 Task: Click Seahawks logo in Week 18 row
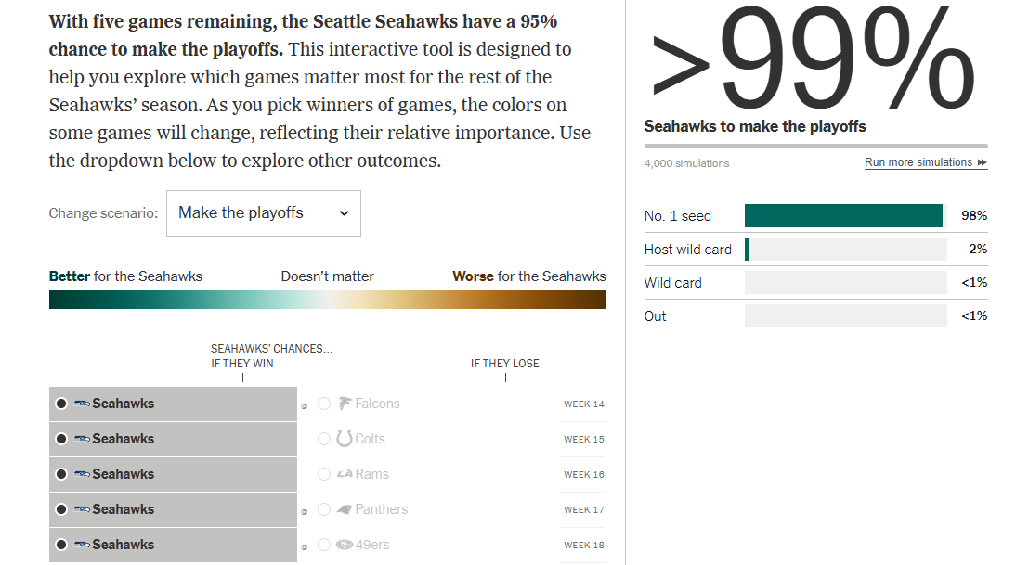click(82, 545)
